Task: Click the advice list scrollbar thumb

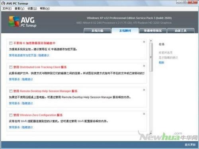Action: pos(151,57)
